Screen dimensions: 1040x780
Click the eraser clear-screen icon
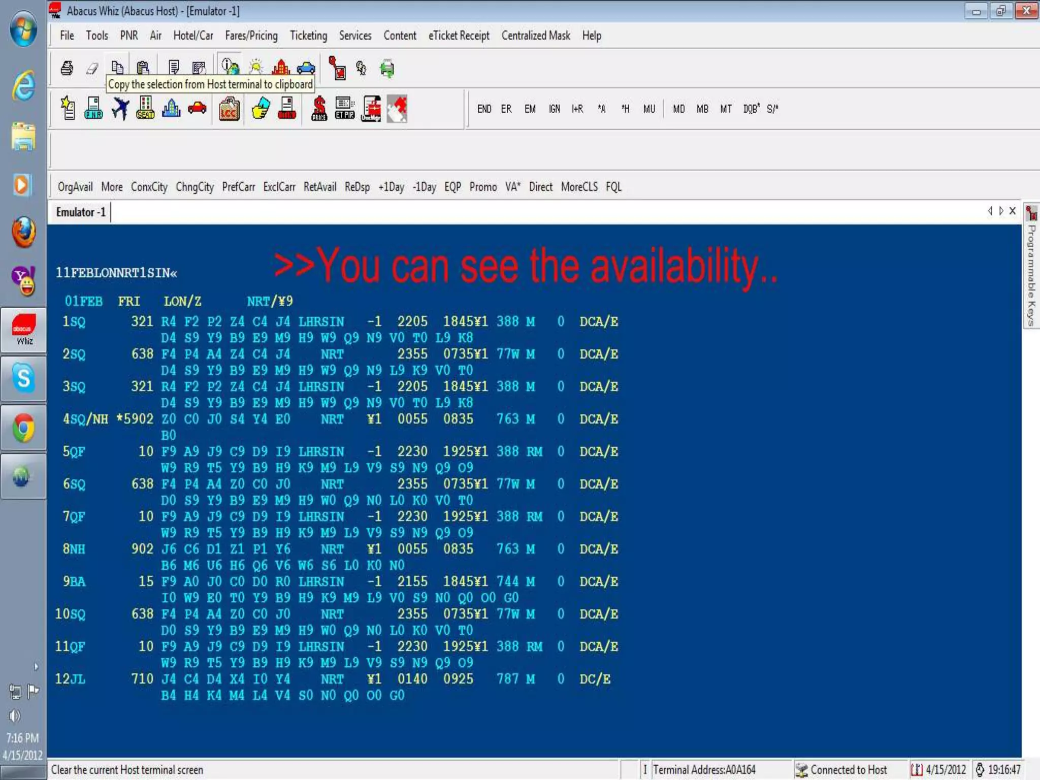tap(92, 68)
